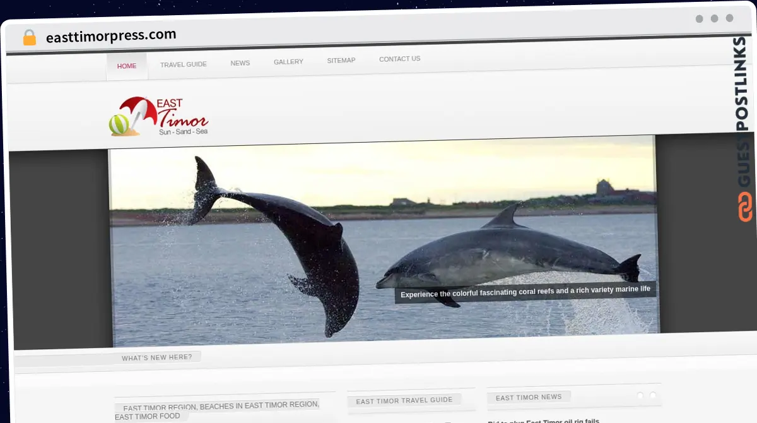Open the News menu item
Screen dimensions: 757x423
click(x=240, y=63)
